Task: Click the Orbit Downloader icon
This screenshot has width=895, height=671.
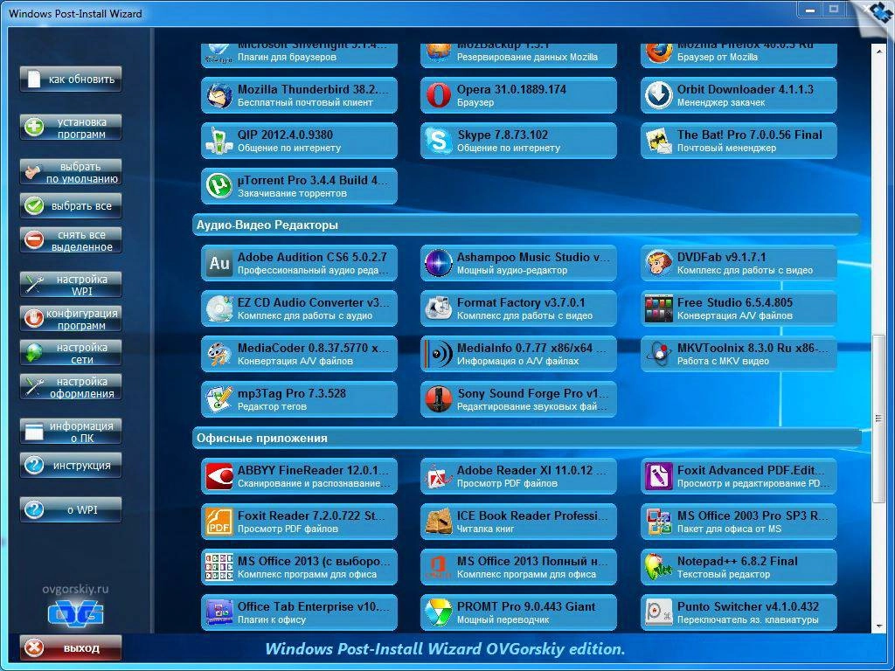Action: click(659, 95)
